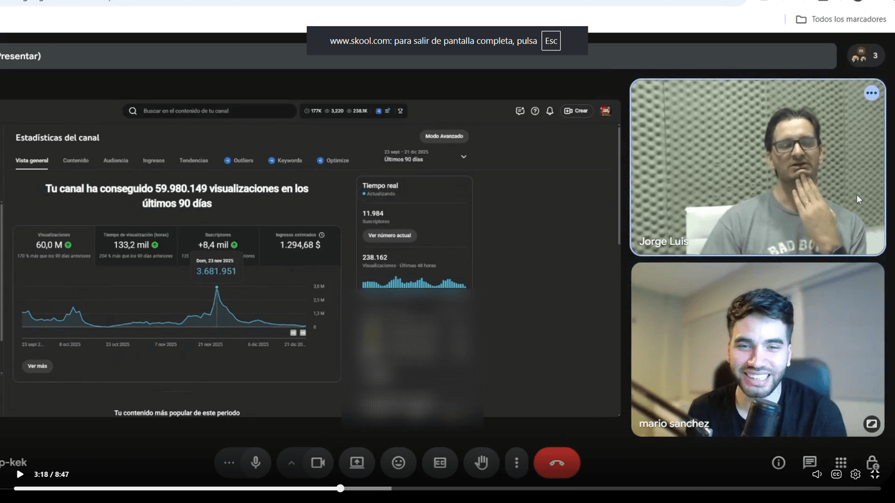Click the notifications bell icon in YouTube Studio

[550, 111]
